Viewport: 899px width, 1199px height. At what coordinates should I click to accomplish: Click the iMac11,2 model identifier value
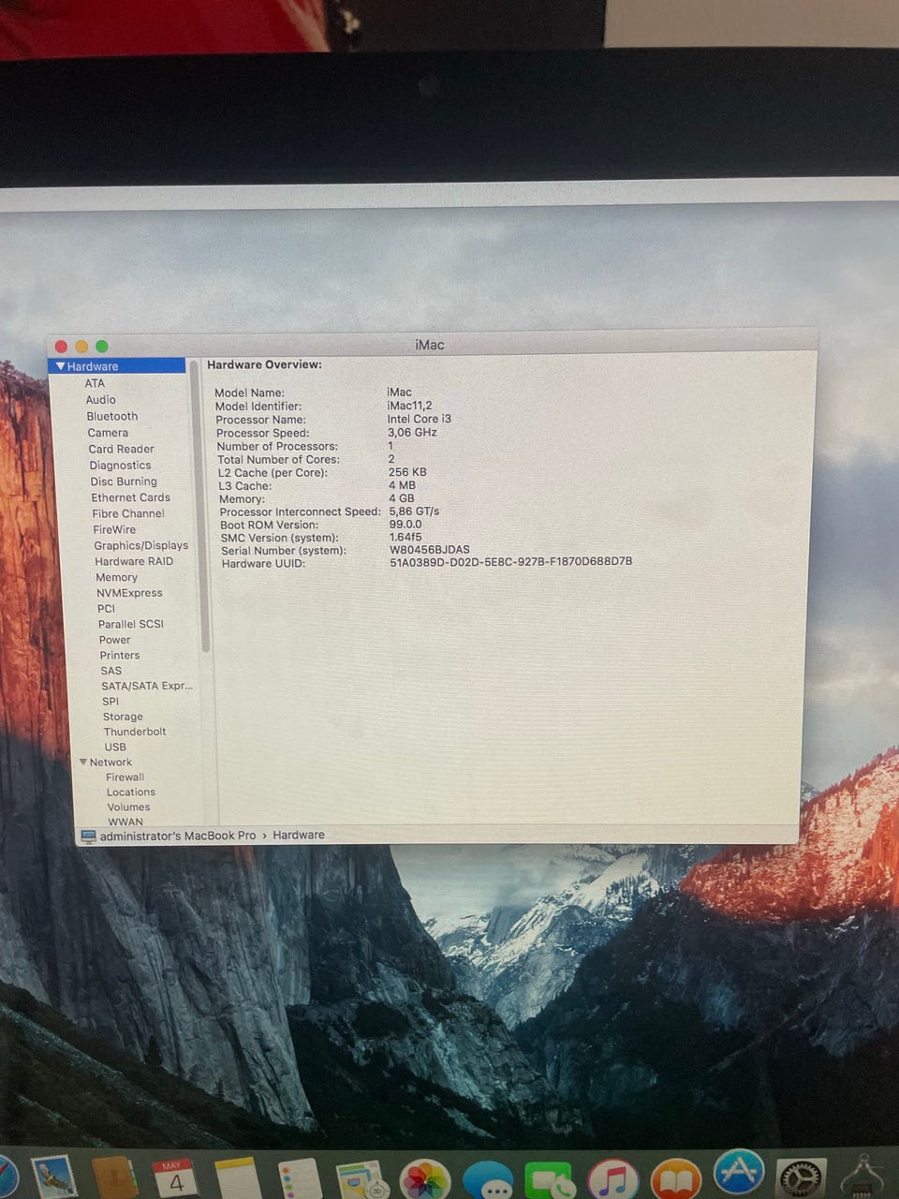point(409,406)
